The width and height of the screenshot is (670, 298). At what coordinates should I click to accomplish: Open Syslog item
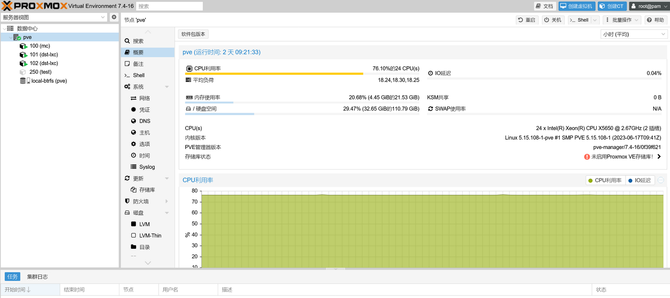pos(147,167)
